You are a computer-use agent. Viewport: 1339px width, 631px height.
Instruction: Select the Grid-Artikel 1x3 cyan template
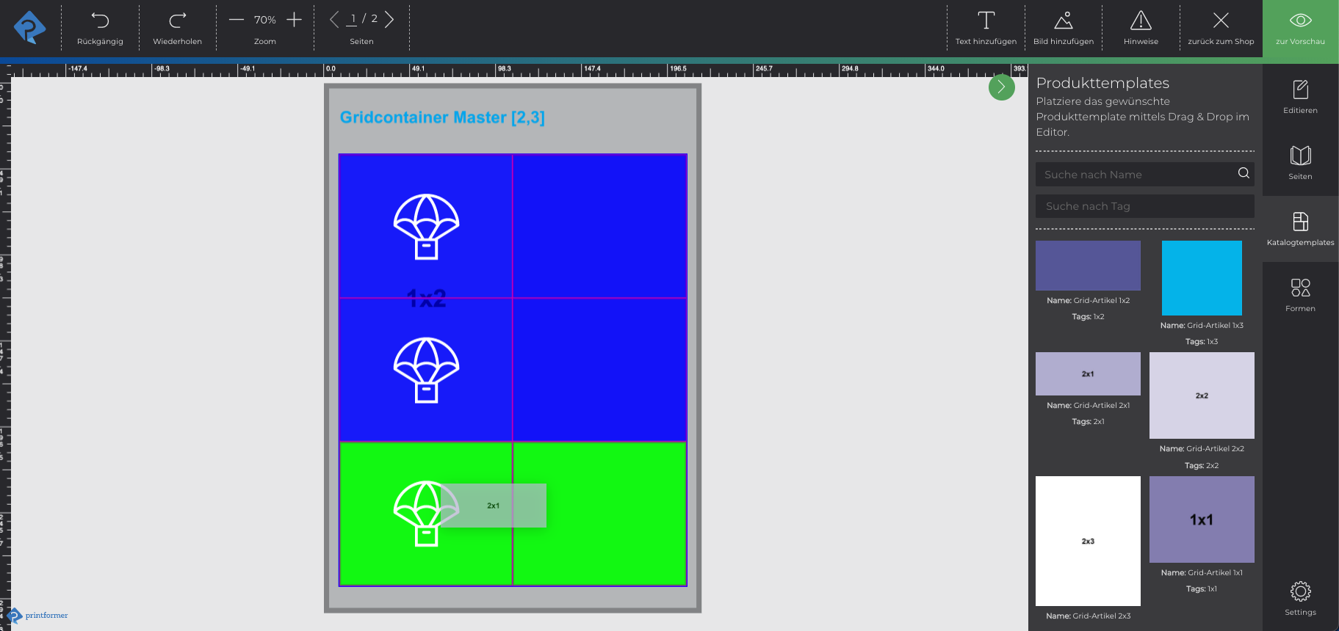pos(1202,278)
